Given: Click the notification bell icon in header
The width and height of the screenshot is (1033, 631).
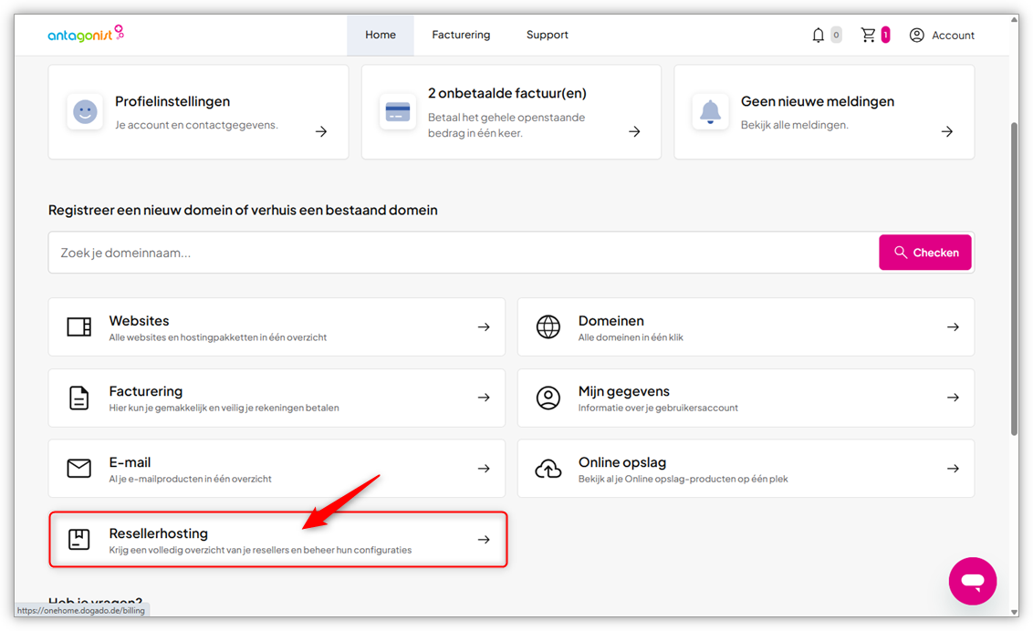Looking at the screenshot, I should click(x=818, y=36).
